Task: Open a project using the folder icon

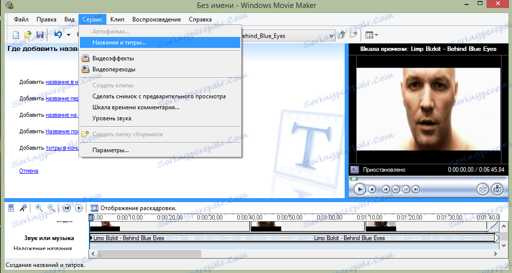Action: pyautogui.click(x=28, y=35)
